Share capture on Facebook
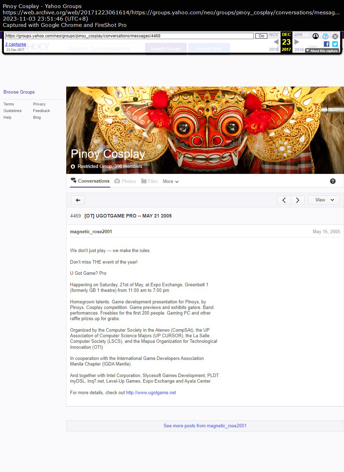The height and width of the screenshot is (472, 344). [x=327, y=44]
